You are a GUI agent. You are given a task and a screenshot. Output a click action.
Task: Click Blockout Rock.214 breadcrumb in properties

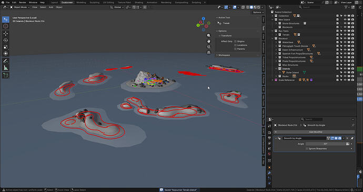pyautogui.click(x=288, y=125)
